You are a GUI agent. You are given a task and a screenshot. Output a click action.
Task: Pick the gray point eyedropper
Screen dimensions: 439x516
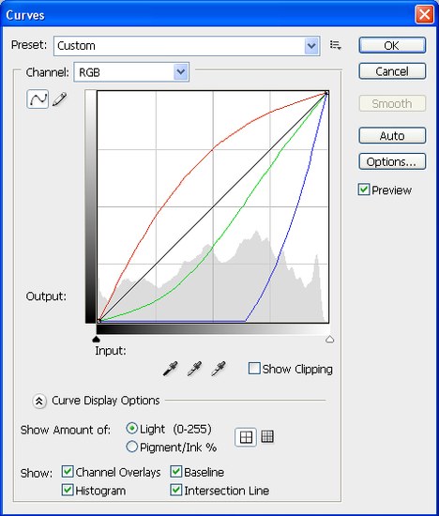point(194,369)
